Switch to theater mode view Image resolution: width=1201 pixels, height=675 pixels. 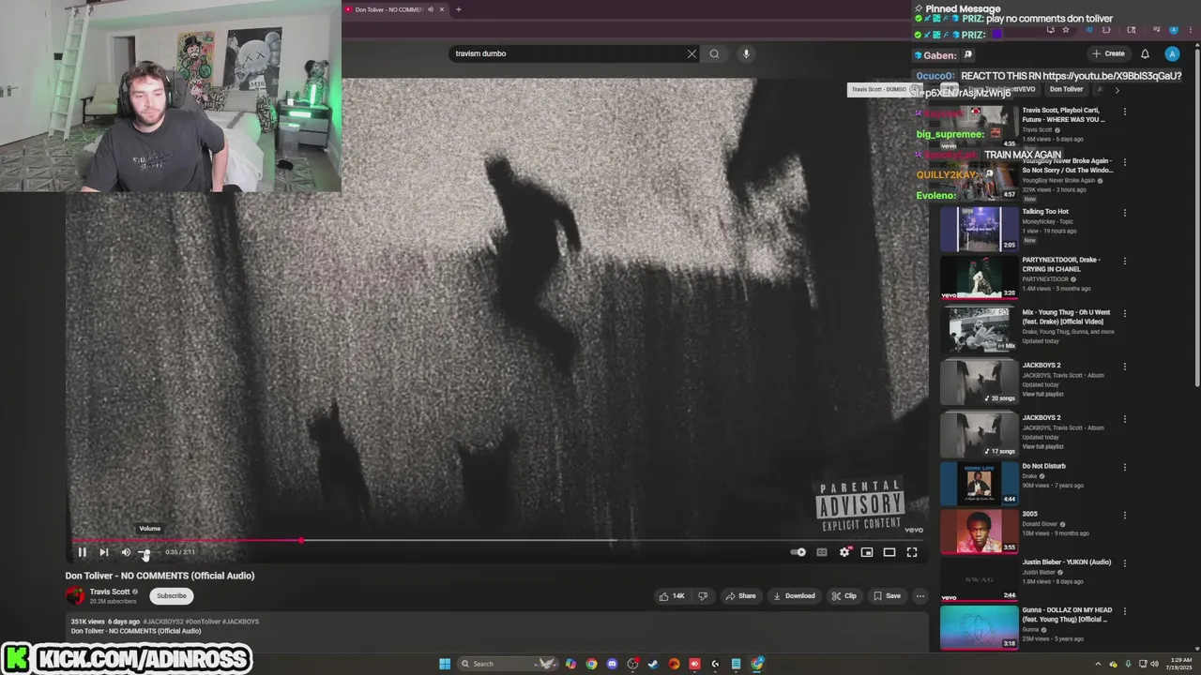pyautogui.click(x=889, y=552)
